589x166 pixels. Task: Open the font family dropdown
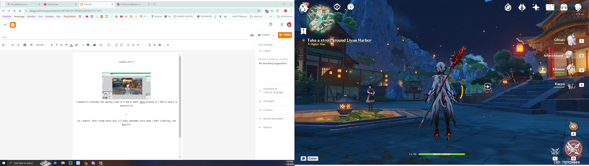pos(25,45)
